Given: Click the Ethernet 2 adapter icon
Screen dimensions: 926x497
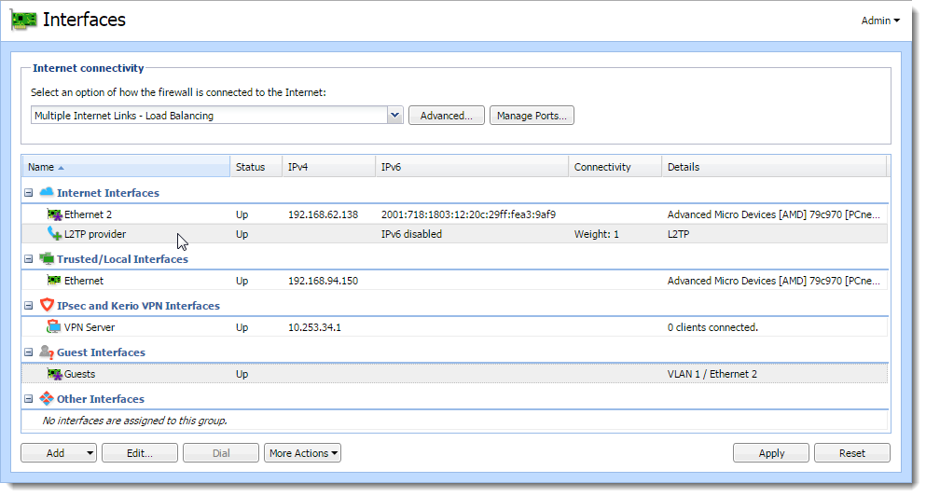Looking at the screenshot, I should coord(54,214).
